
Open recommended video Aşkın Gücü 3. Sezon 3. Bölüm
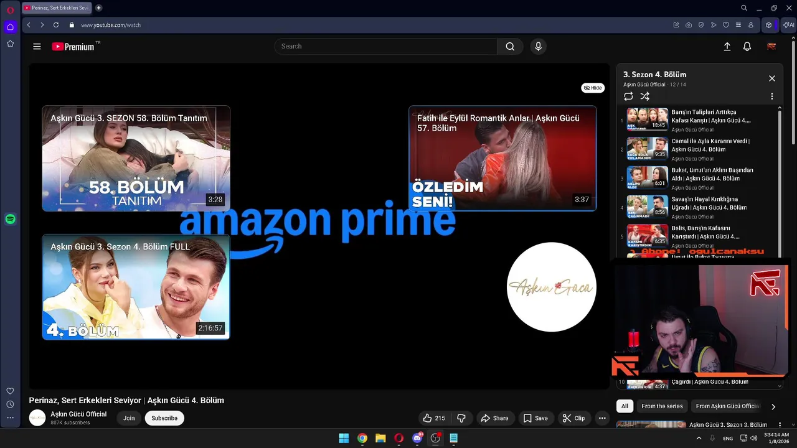coord(699,425)
